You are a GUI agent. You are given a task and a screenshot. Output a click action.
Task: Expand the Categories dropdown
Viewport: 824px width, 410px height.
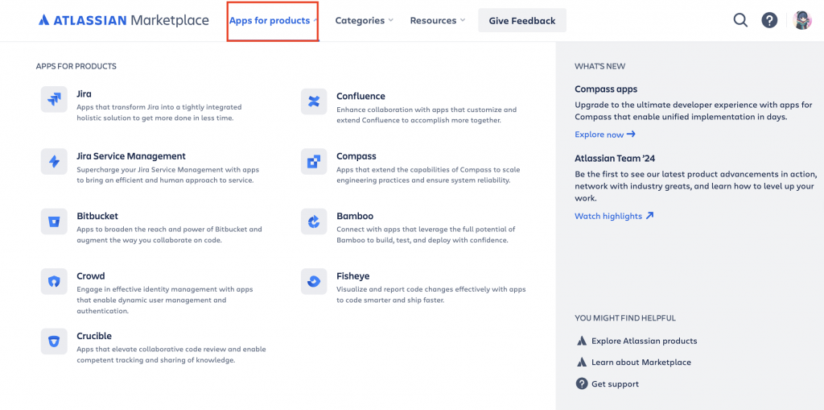[365, 20]
